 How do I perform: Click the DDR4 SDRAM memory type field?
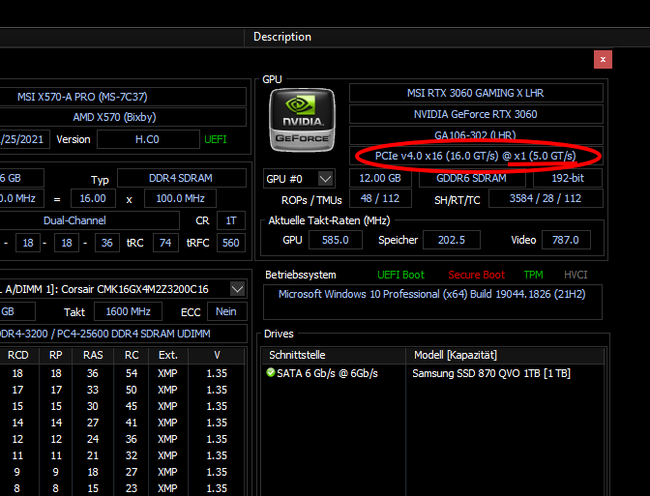click(182, 178)
